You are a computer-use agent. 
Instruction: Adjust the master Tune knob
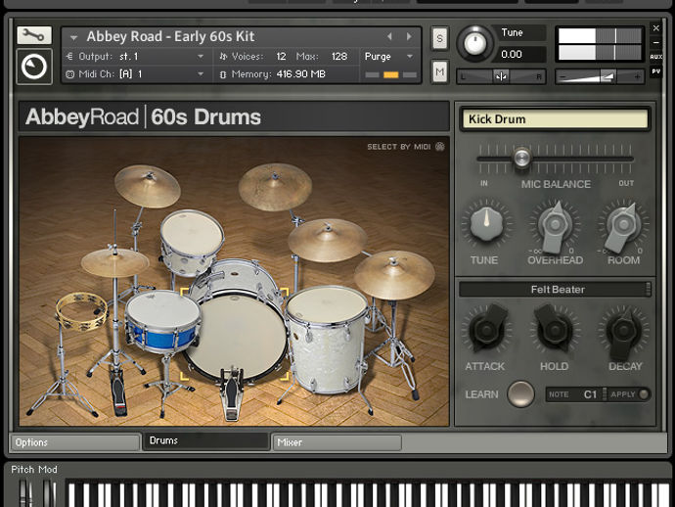pos(474,43)
